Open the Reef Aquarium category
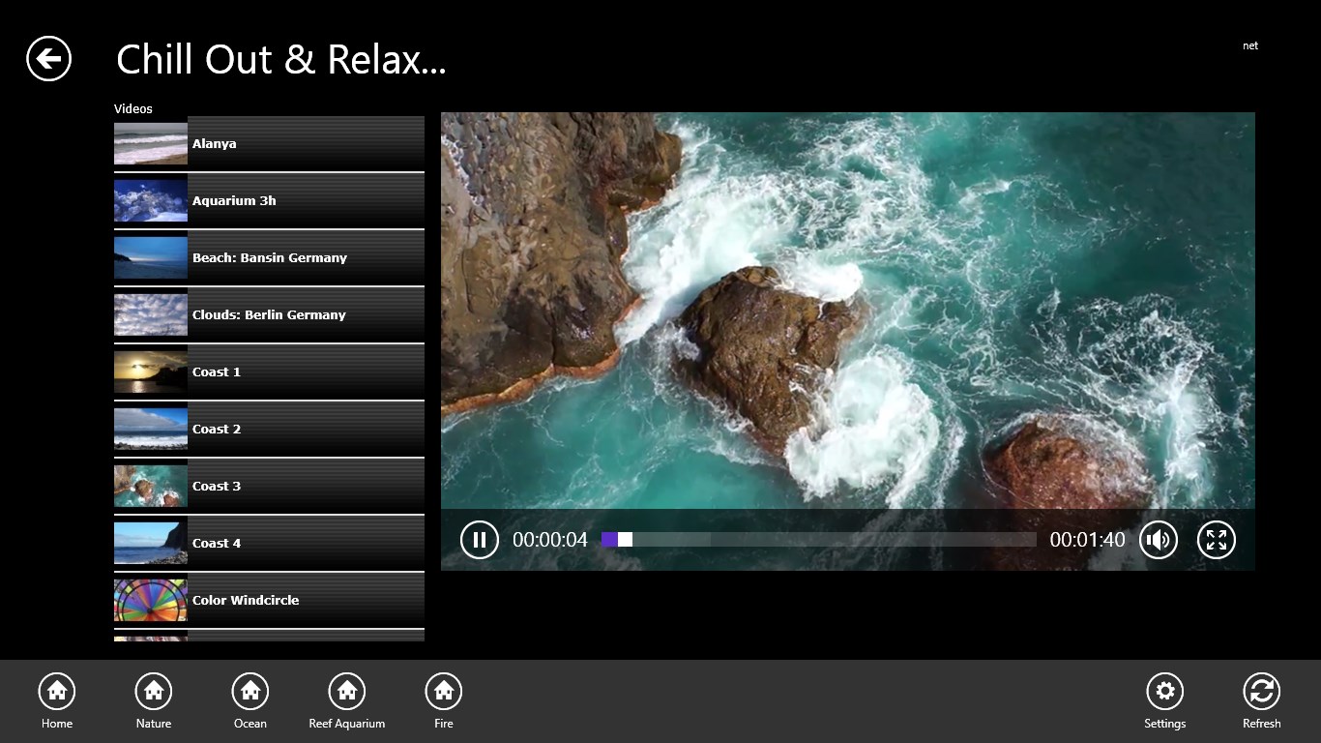 point(347,692)
